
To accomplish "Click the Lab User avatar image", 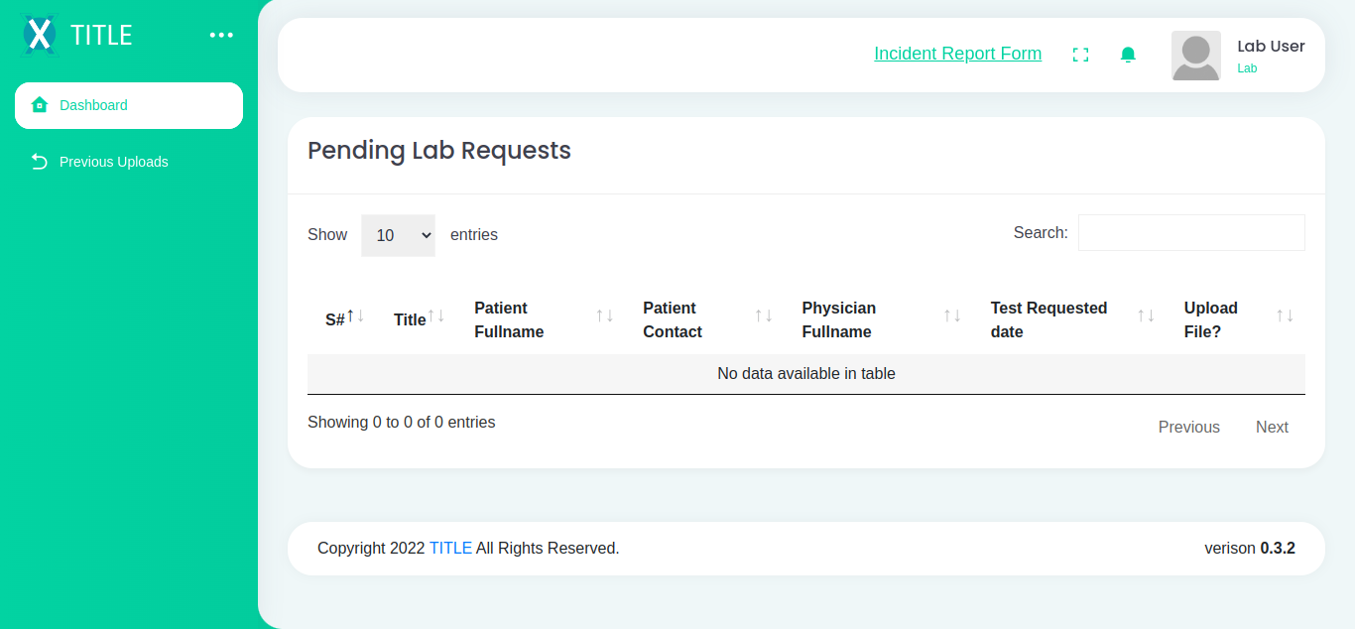I will (x=1195, y=56).
